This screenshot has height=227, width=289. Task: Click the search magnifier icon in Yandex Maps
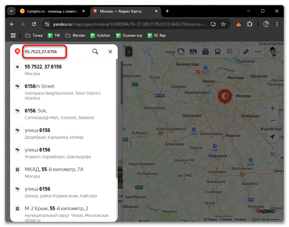click(95, 52)
